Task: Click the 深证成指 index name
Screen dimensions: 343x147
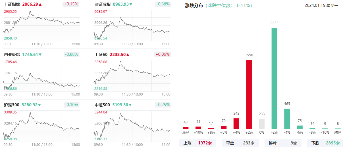Action: (x=103, y=4)
